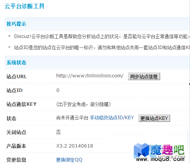Click the 云平台诊断工具 page title
The height and width of the screenshot is (164, 190).
coord(25,6)
